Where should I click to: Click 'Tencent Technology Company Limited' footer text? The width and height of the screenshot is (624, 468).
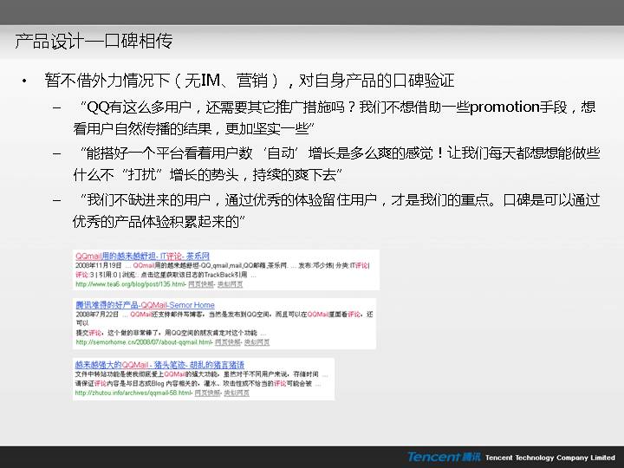click(549, 458)
